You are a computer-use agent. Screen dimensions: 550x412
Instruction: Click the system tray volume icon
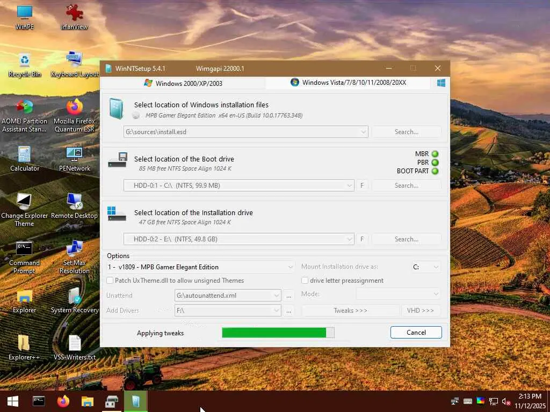(x=506, y=401)
